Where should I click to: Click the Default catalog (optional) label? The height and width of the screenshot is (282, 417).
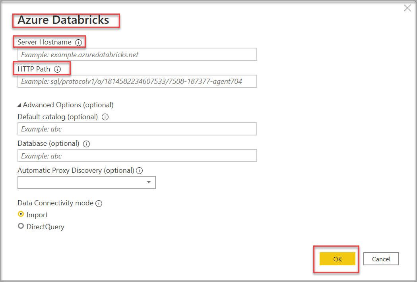point(58,117)
